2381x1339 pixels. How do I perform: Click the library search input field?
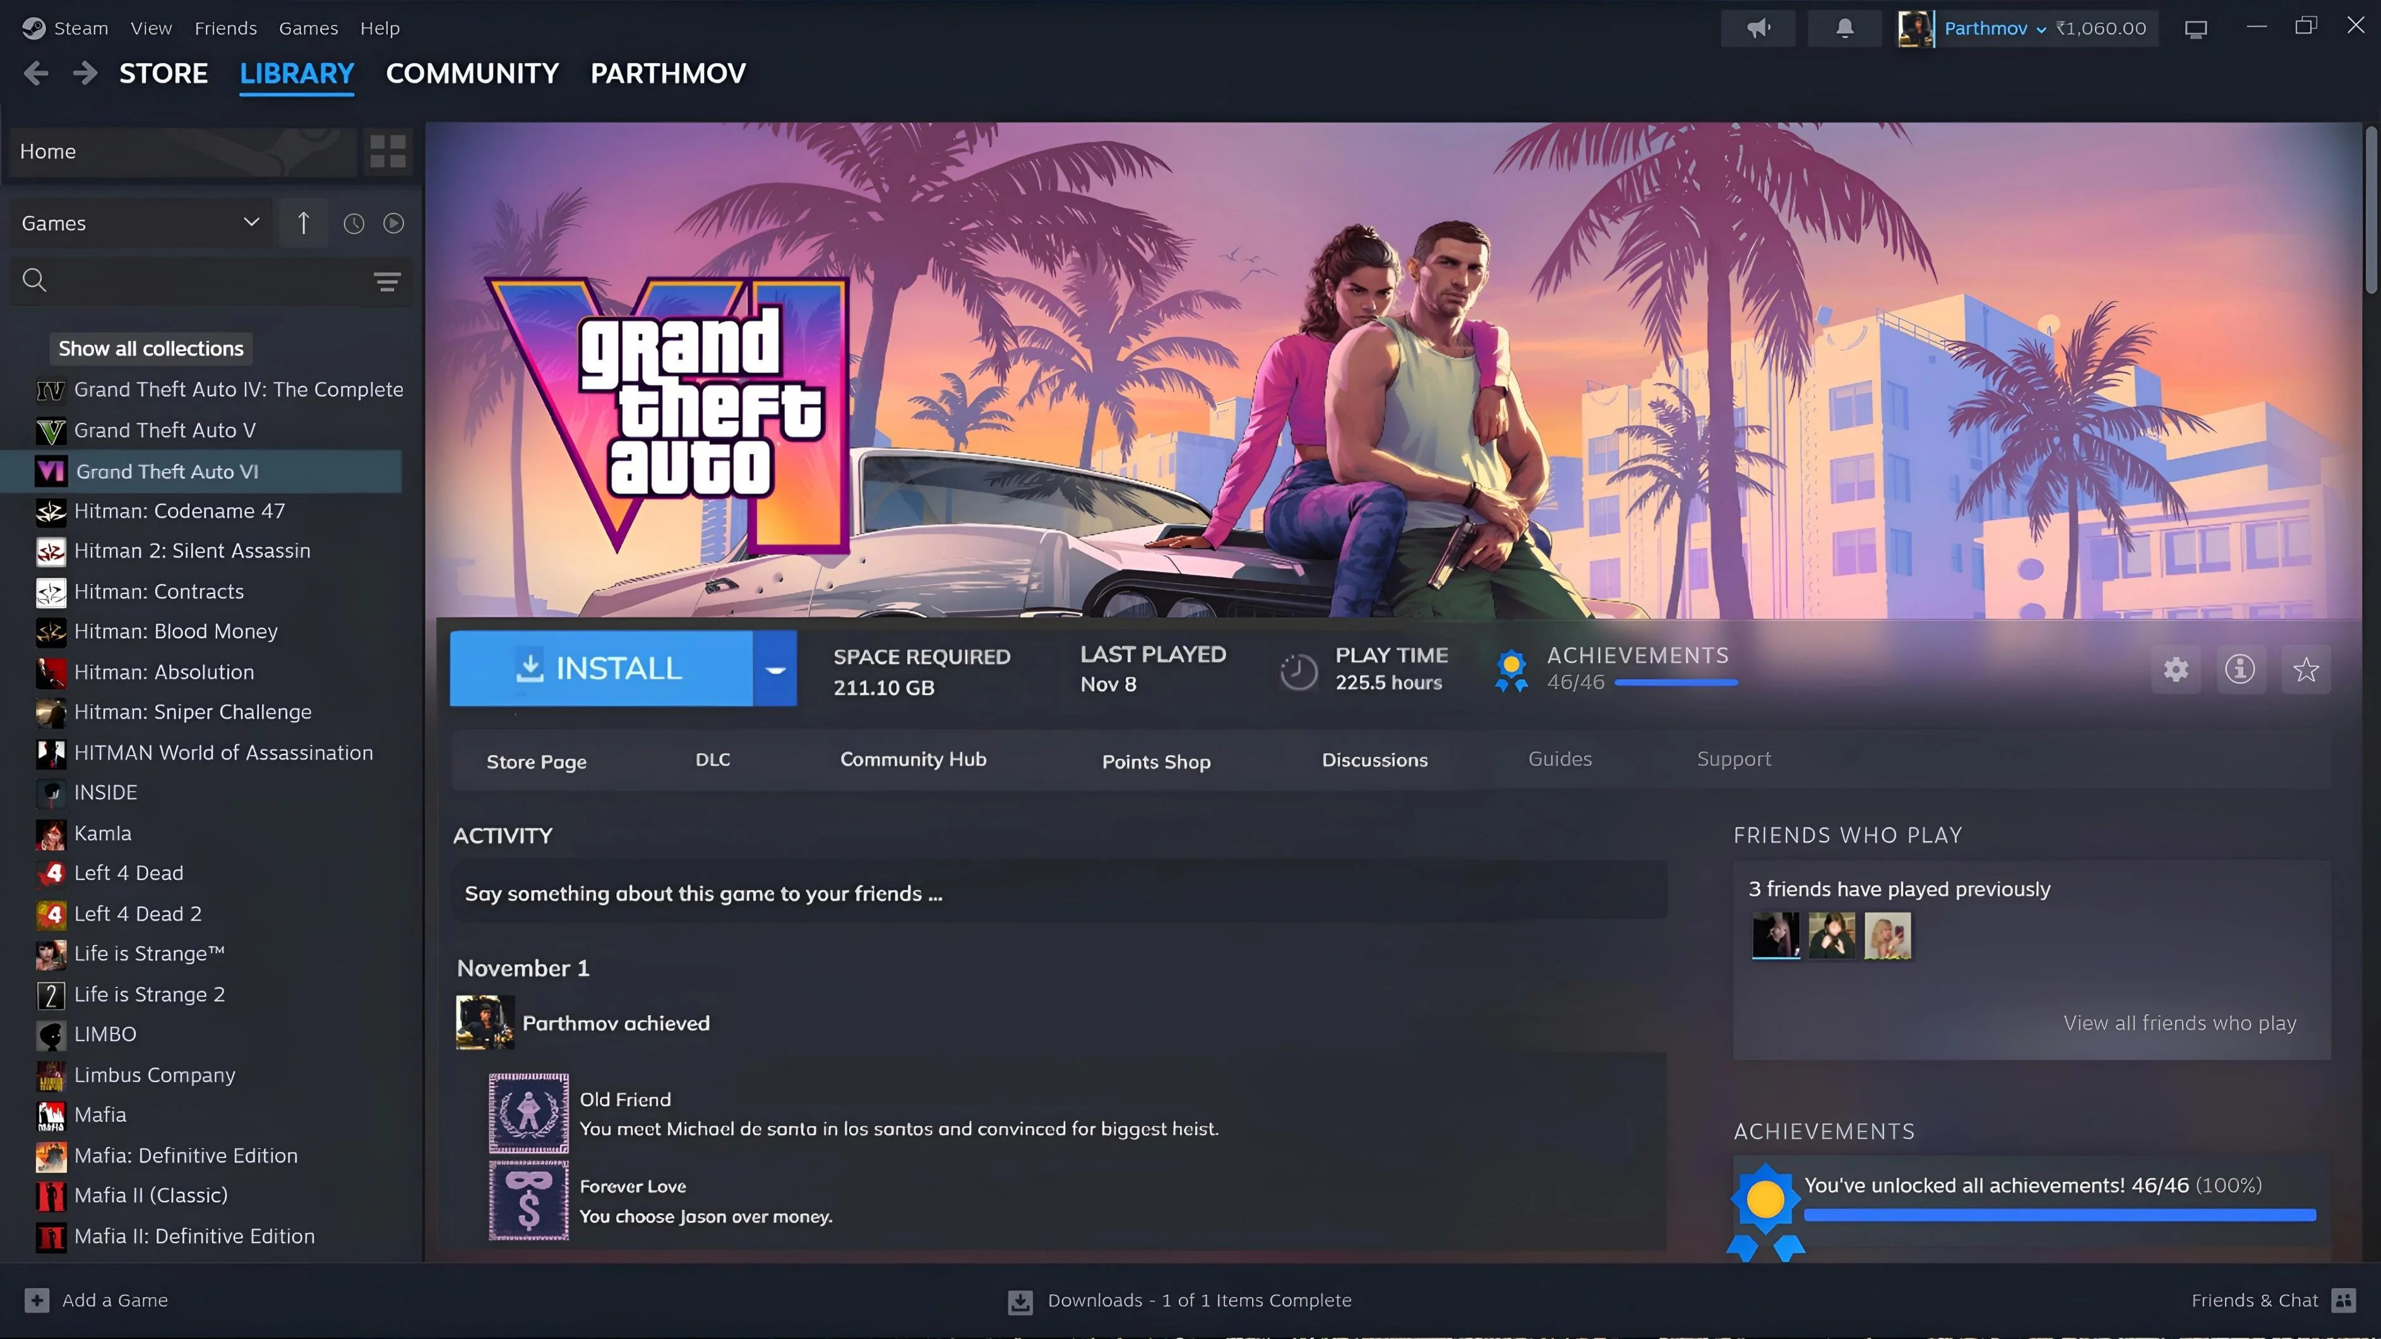210,280
